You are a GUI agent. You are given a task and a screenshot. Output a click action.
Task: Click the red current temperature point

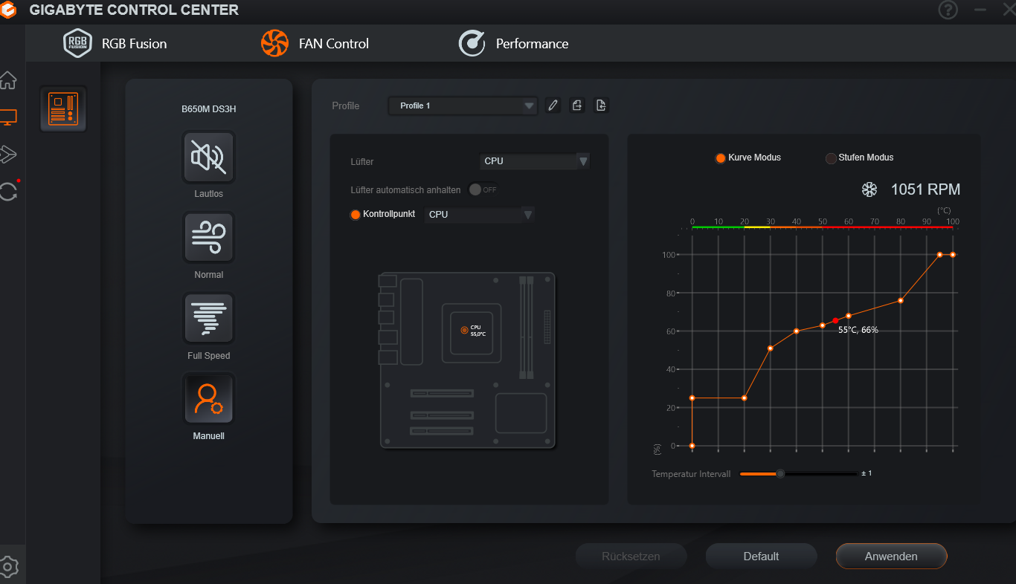[835, 321]
